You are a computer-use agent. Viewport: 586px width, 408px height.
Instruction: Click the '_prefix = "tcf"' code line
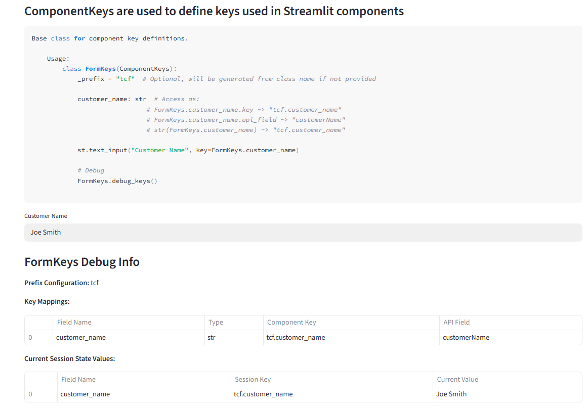227,79
